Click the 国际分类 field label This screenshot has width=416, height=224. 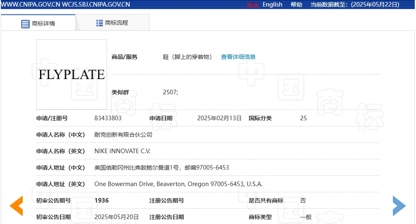[x=260, y=118]
